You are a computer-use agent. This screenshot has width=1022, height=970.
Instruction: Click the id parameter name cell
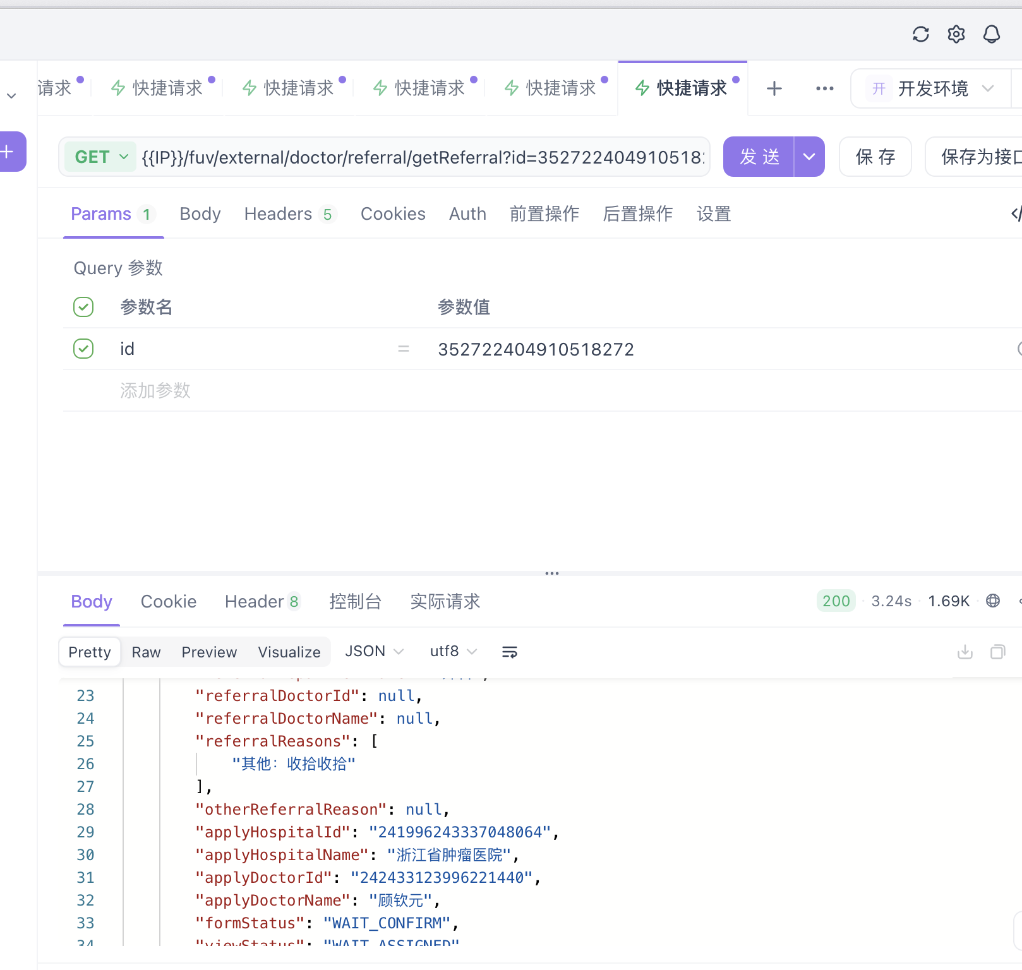coord(128,349)
